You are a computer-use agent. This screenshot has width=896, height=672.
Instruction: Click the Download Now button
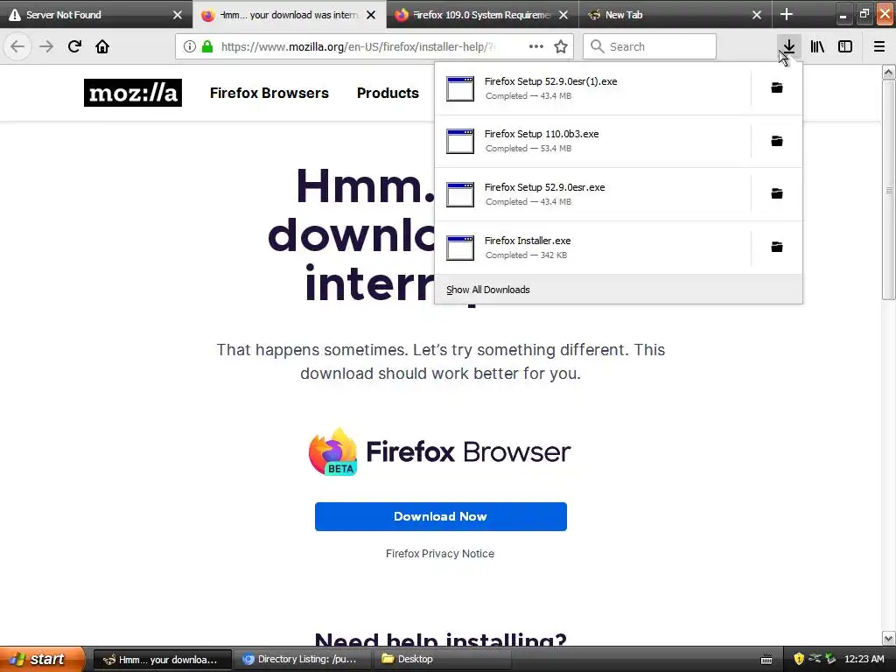click(x=441, y=516)
